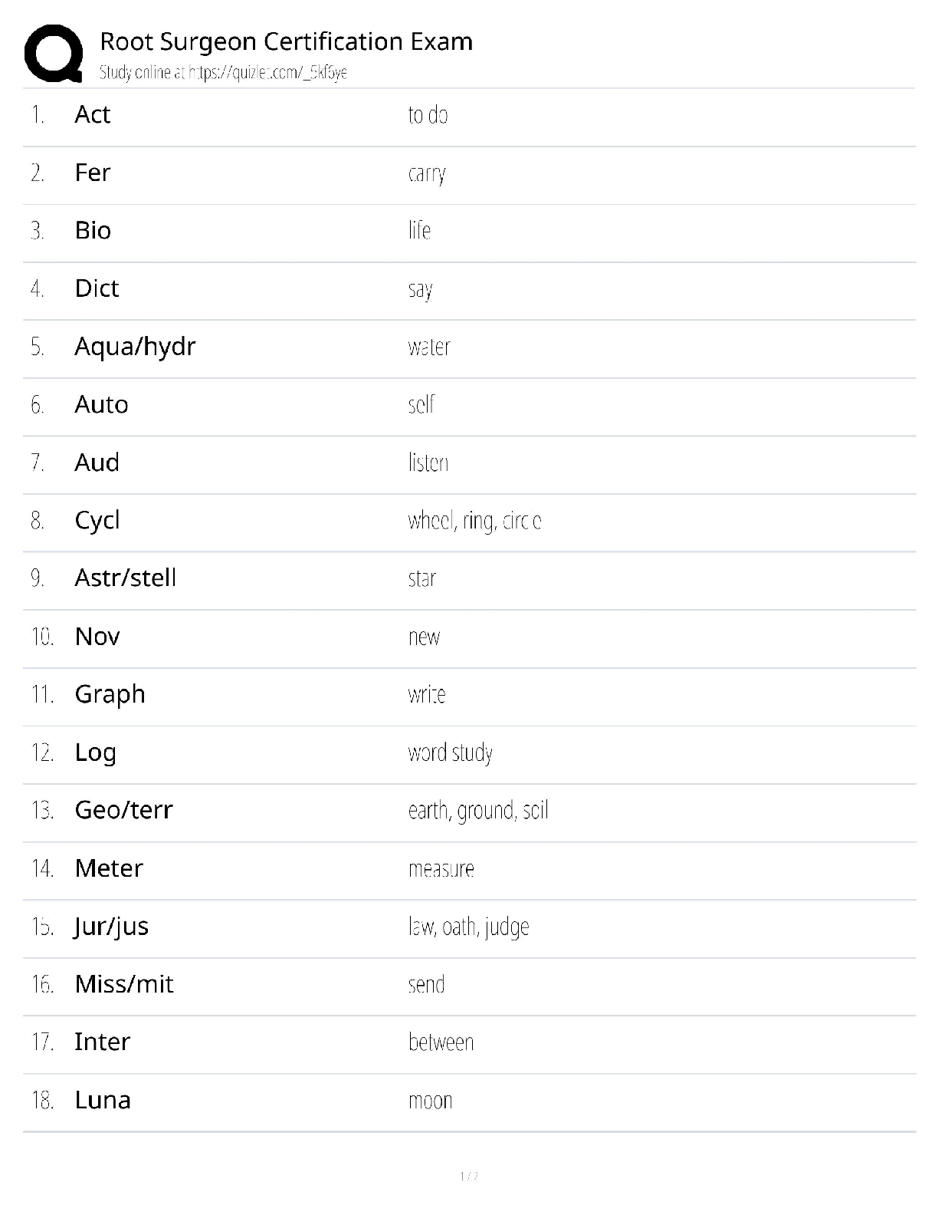Select the term Astr/stell

[x=125, y=578]
